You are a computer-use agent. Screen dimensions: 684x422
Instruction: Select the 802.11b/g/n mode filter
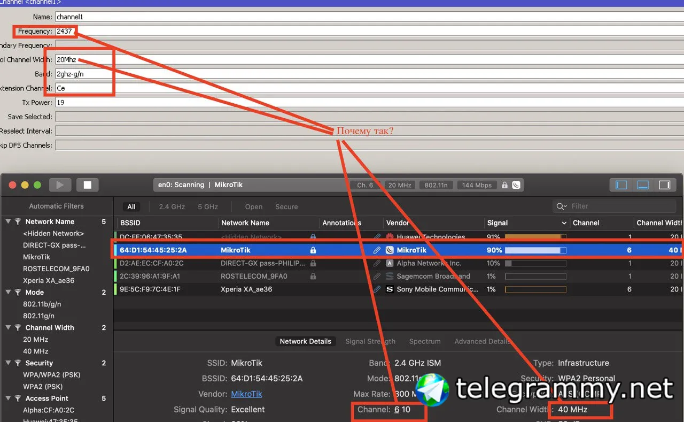42,304
